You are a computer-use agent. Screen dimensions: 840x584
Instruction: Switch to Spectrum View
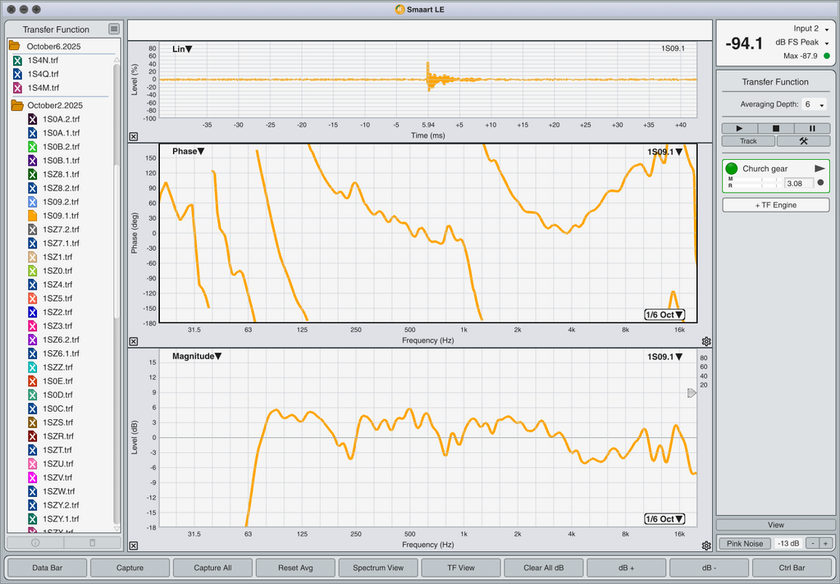coord(377,568)
